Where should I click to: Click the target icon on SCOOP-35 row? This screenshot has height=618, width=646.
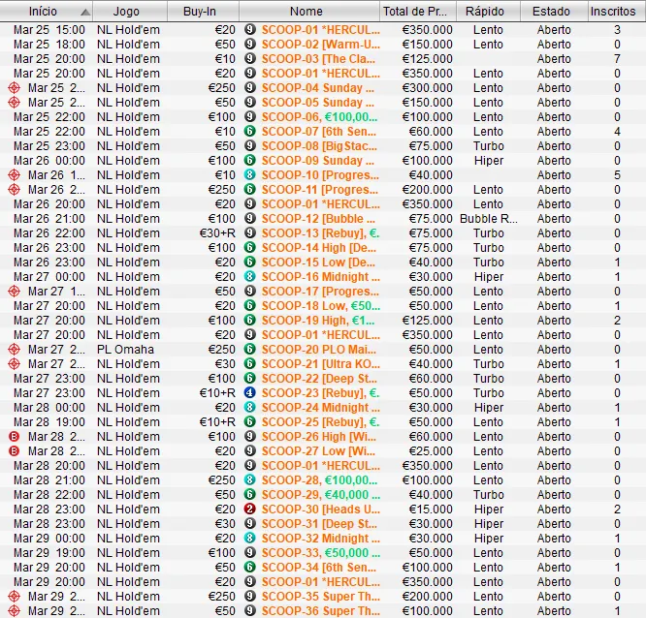coord(14,597)
